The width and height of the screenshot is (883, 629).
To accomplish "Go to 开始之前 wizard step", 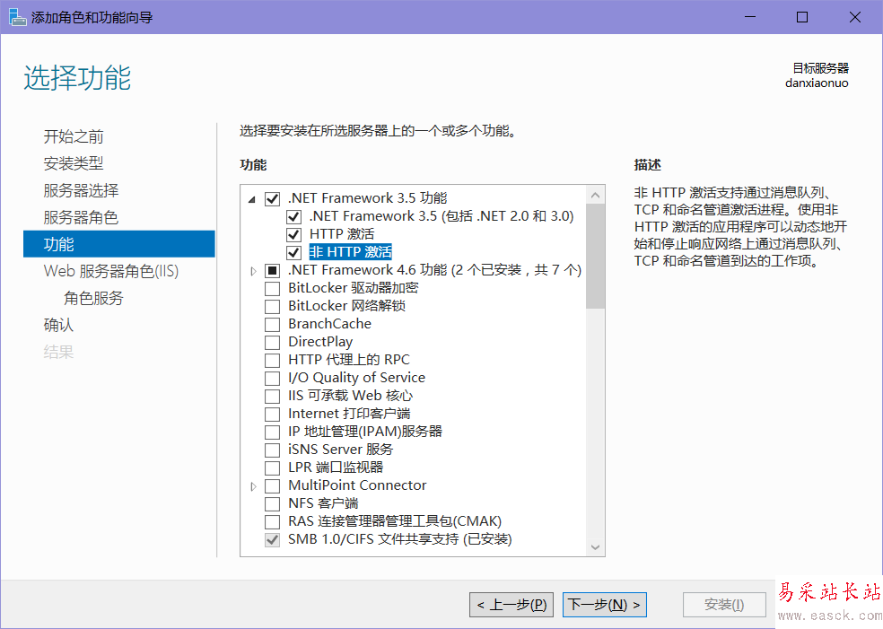I will pos(74,136).
